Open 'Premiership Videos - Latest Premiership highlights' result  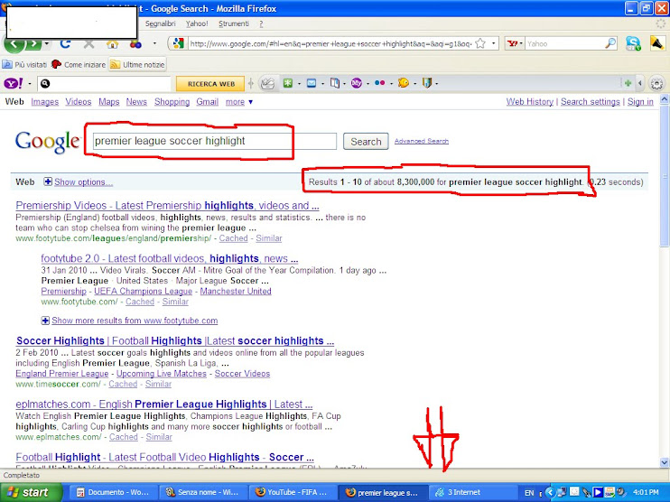point(167,206)
